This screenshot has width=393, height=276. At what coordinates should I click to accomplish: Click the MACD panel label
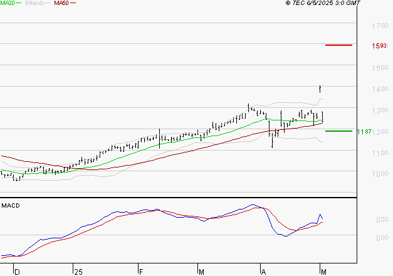coord(11,206)
